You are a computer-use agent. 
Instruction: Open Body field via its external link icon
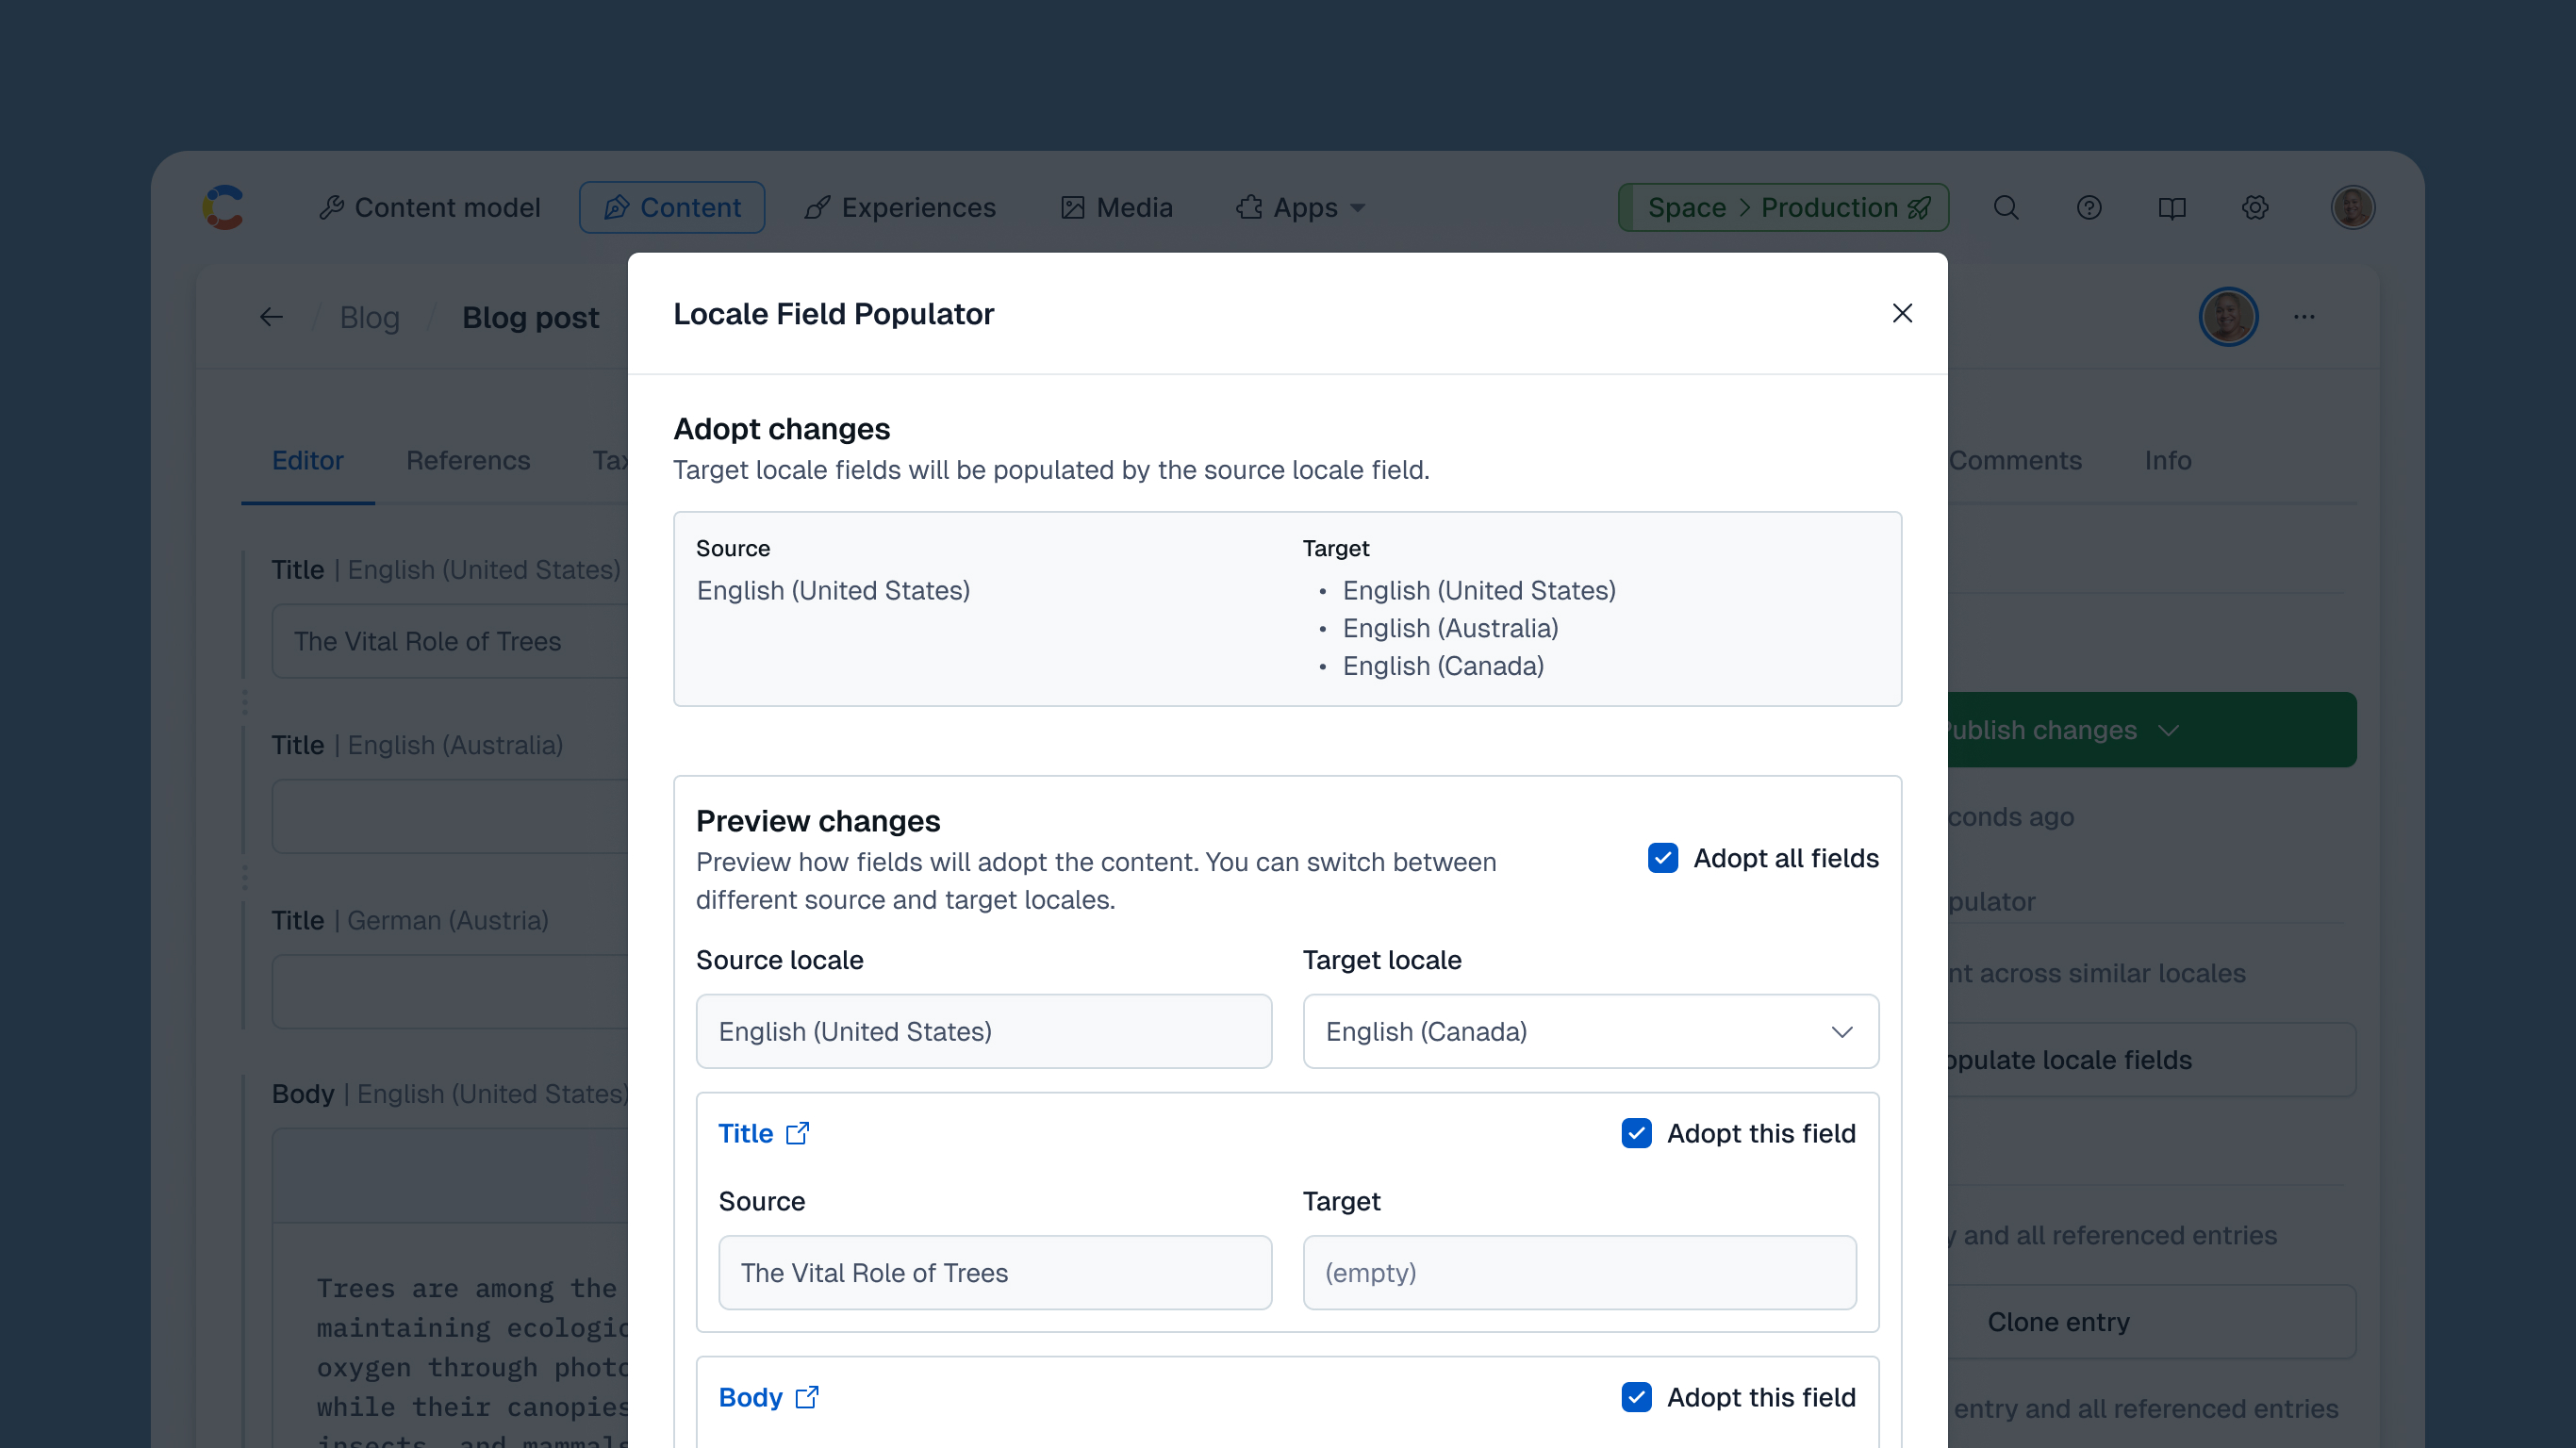pyautogui.click(x=806, y=1397)
